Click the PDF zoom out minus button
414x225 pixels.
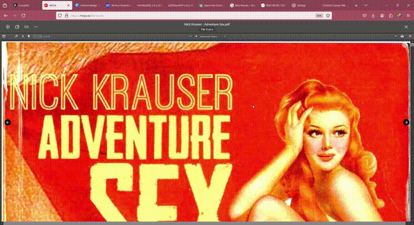pos(190,36)
